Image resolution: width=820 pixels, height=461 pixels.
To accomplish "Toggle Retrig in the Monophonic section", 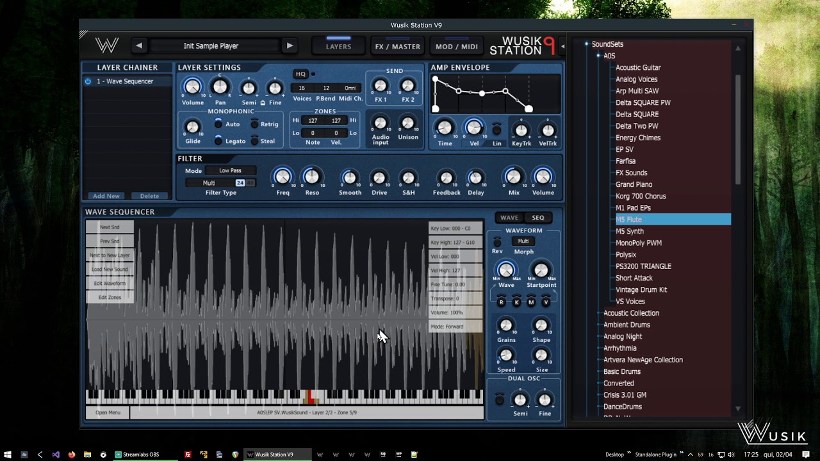I will point(254,124).
